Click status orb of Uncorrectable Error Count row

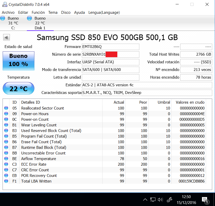click(6, 153)
